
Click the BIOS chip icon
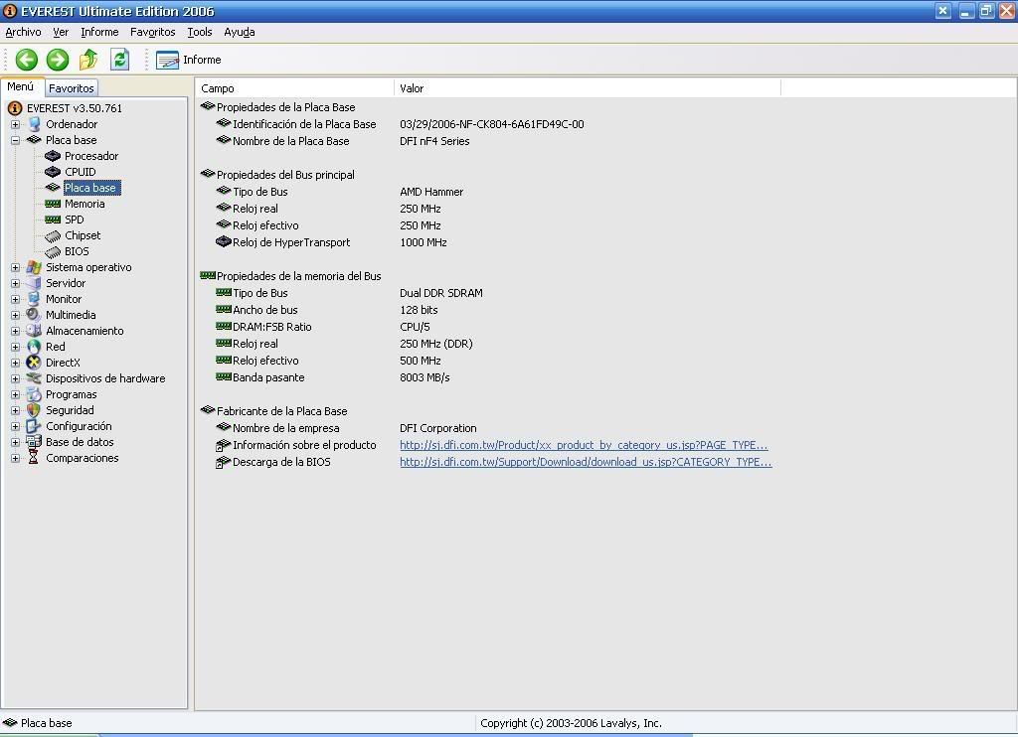click(x=53, y=251)
